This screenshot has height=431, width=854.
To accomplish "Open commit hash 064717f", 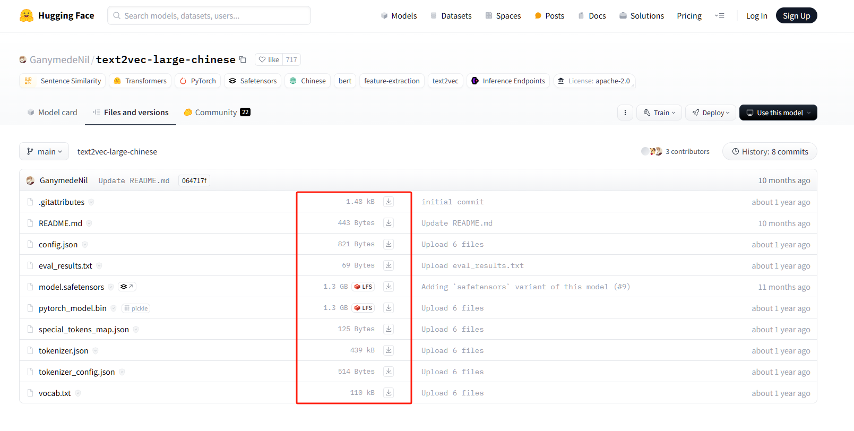I will [x=194, y=180].
